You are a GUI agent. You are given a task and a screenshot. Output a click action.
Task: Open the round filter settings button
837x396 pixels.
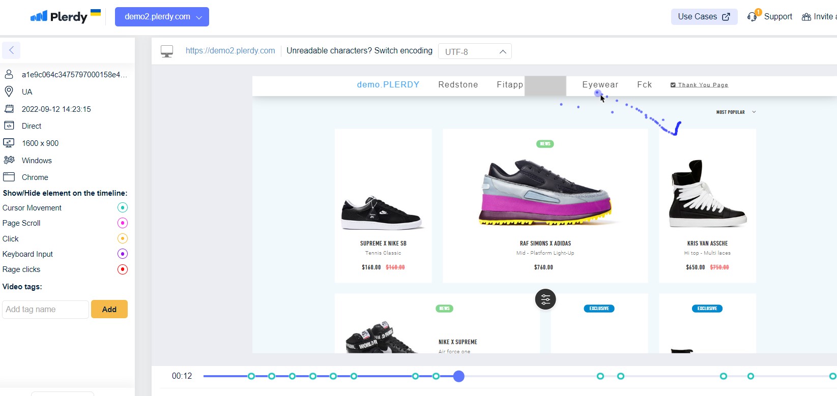point(545,299)
